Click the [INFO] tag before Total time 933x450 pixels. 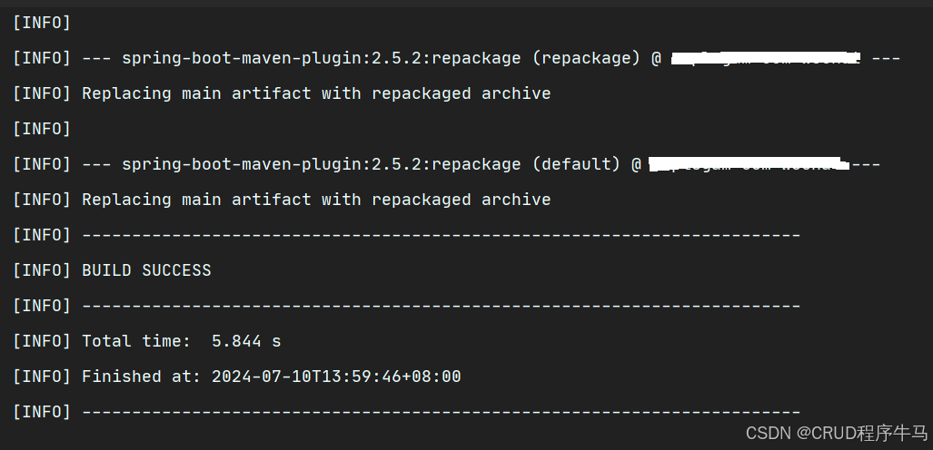coord(42,341)
